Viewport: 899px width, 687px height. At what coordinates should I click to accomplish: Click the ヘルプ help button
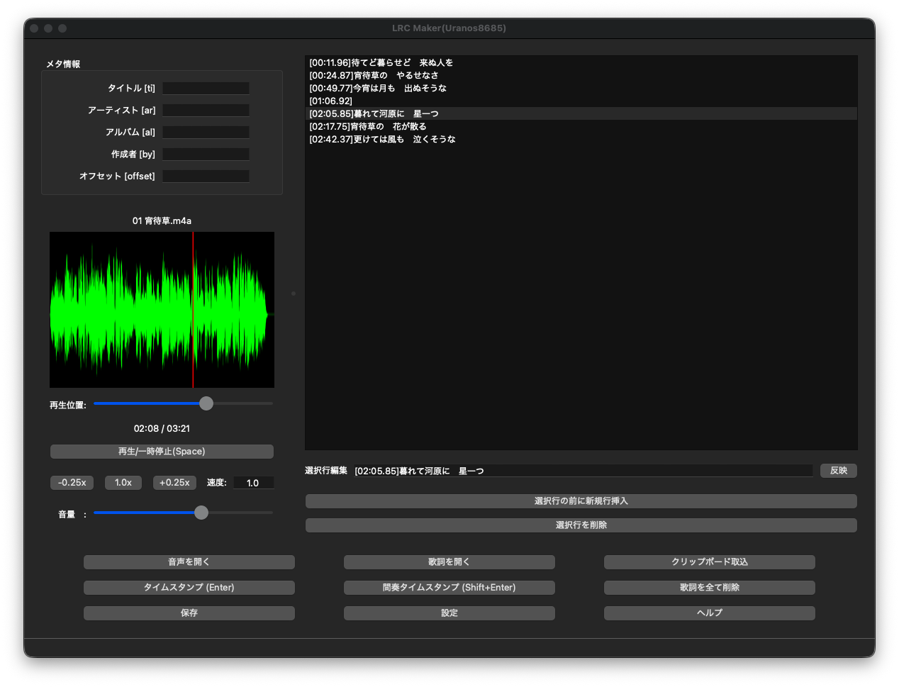(x=709, y=613)
